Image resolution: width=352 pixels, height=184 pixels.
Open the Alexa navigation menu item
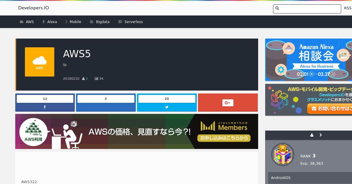50,22
